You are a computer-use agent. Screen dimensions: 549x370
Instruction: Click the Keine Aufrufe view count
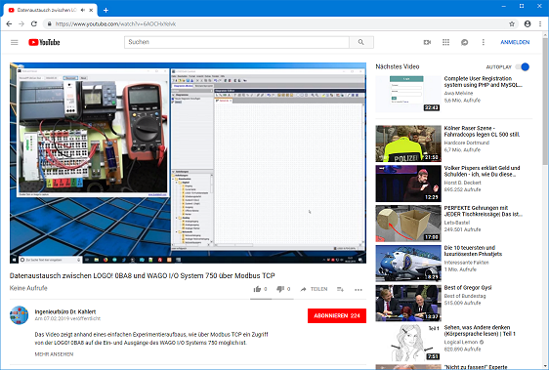[28, 288]
